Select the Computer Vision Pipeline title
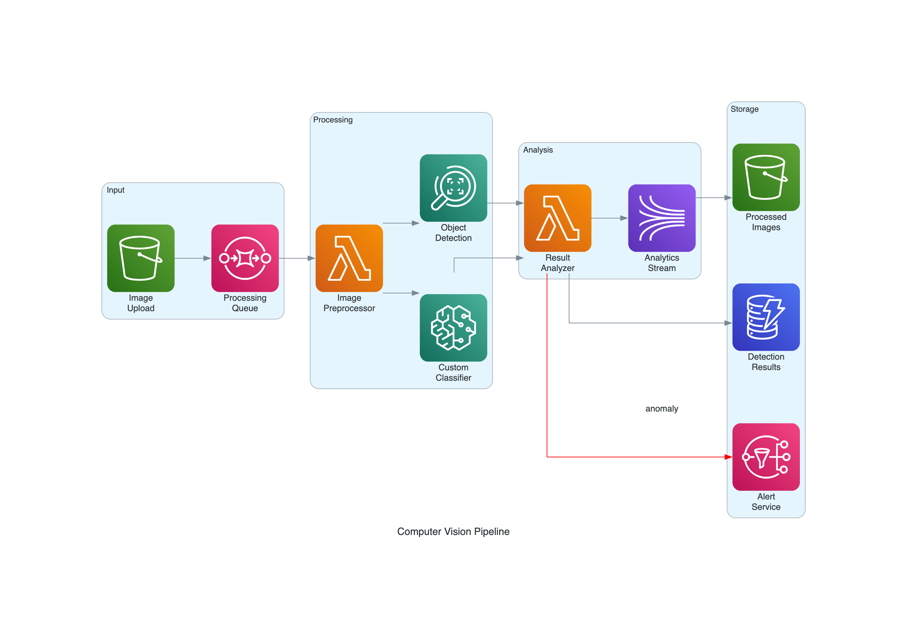This screenshot has width=907, height=637. pos(454,532)
